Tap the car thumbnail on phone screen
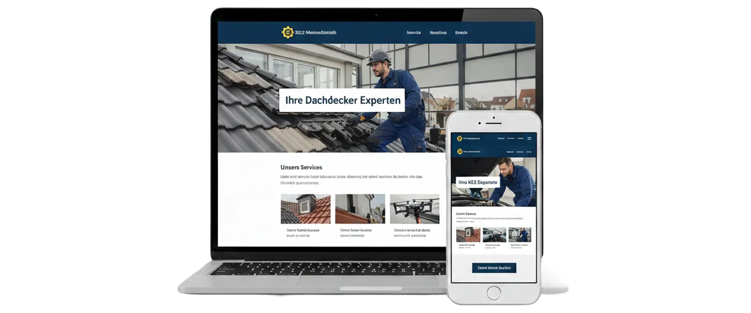 point(494,235)
